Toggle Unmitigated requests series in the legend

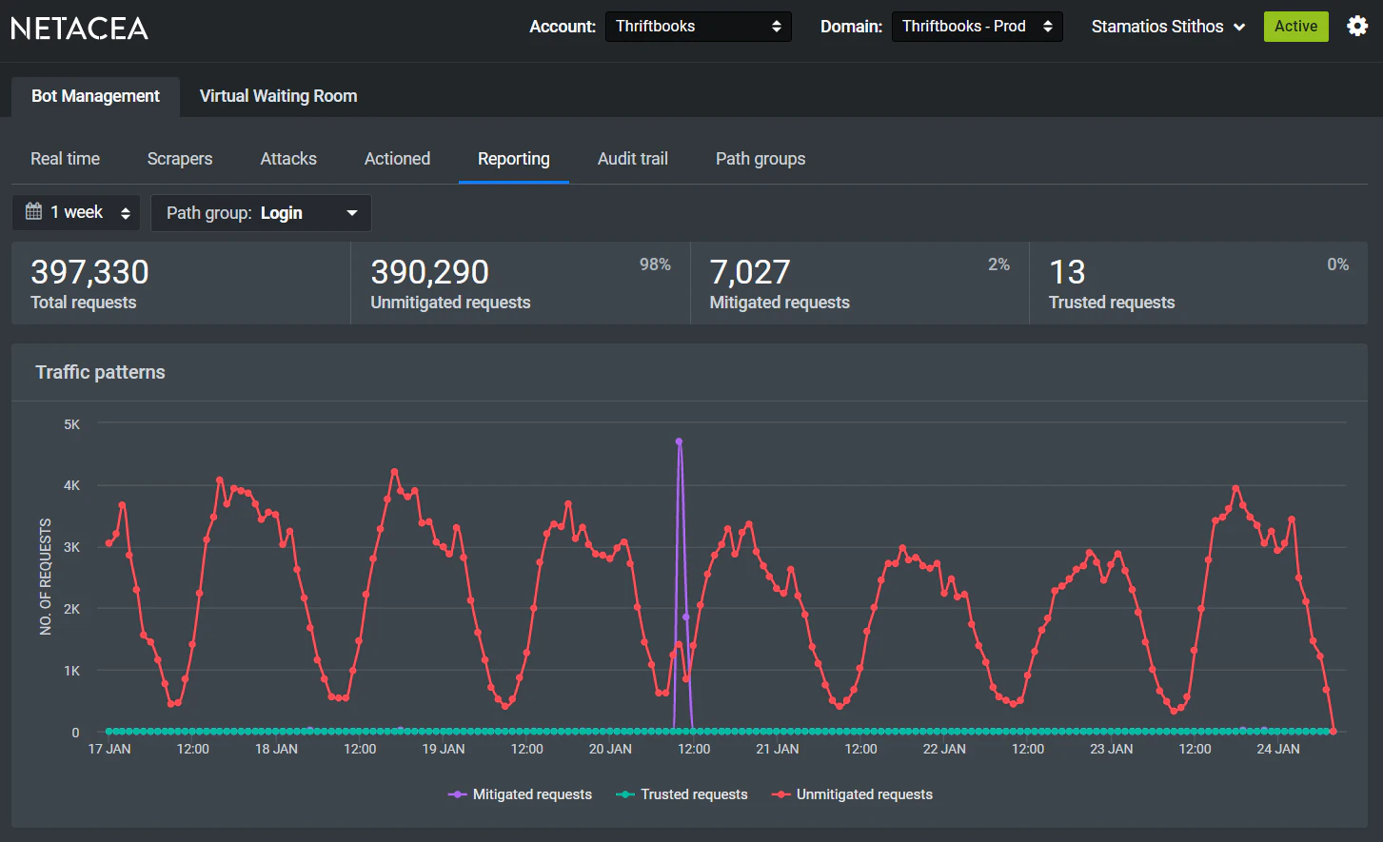coord(851,793)
